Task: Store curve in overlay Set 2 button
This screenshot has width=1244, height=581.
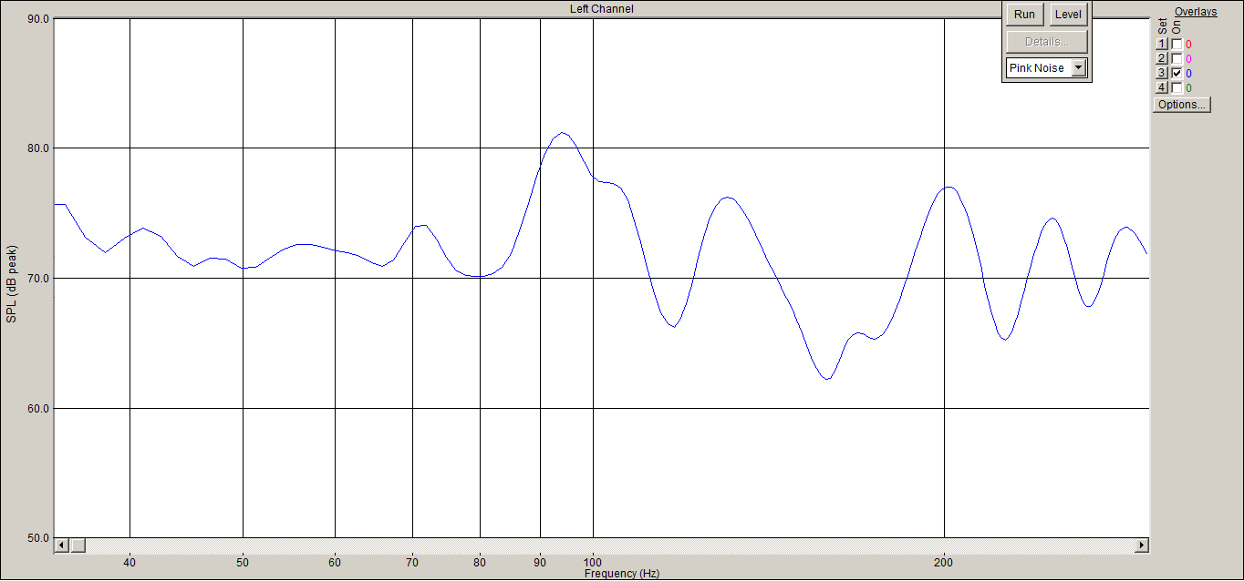Action: (1162, 58)
